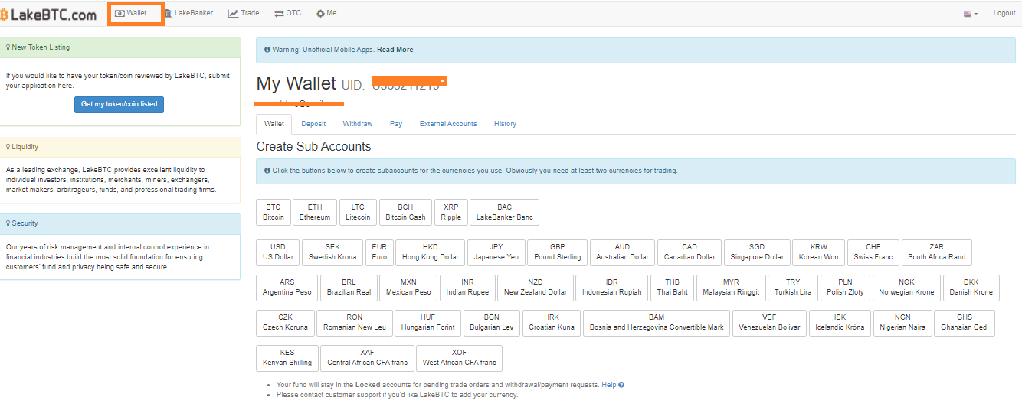Create MXN Mexican Peso sub account

click(x=408, y=288)
